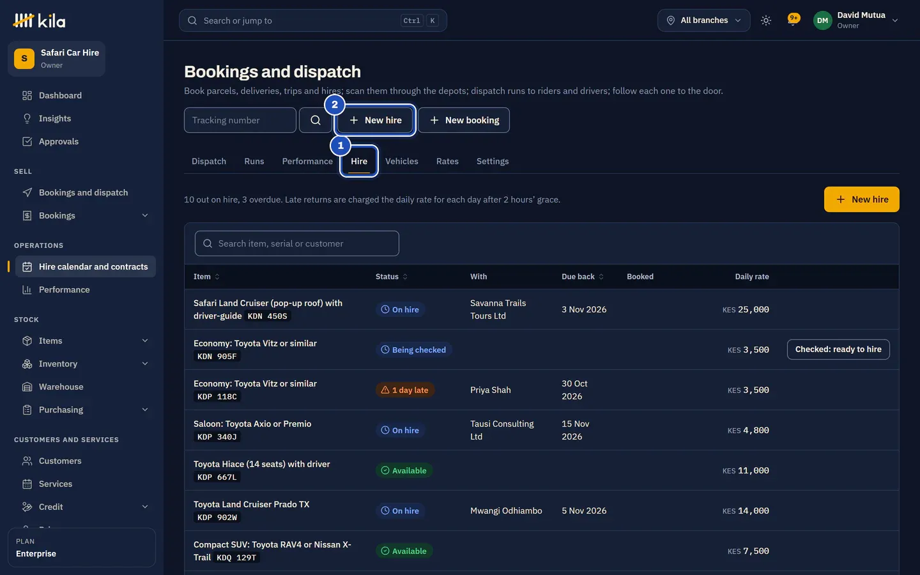Expand the Credit sidebar submenu
The image size is (920, 575).
[145, 507]
